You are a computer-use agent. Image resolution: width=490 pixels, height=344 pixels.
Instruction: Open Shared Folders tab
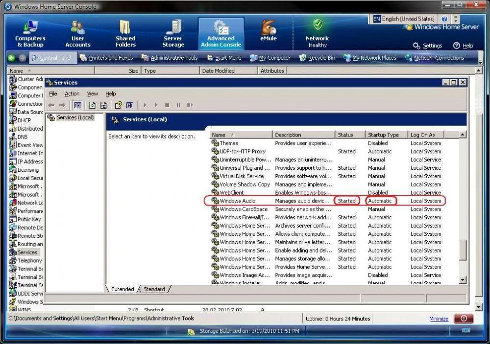coord(125,34)
